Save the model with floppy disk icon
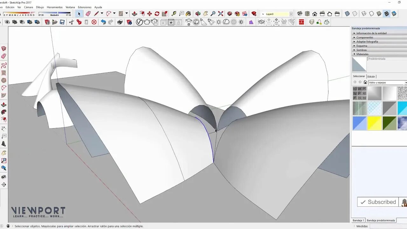The image size is (407, 229). [x=62, y=22]
